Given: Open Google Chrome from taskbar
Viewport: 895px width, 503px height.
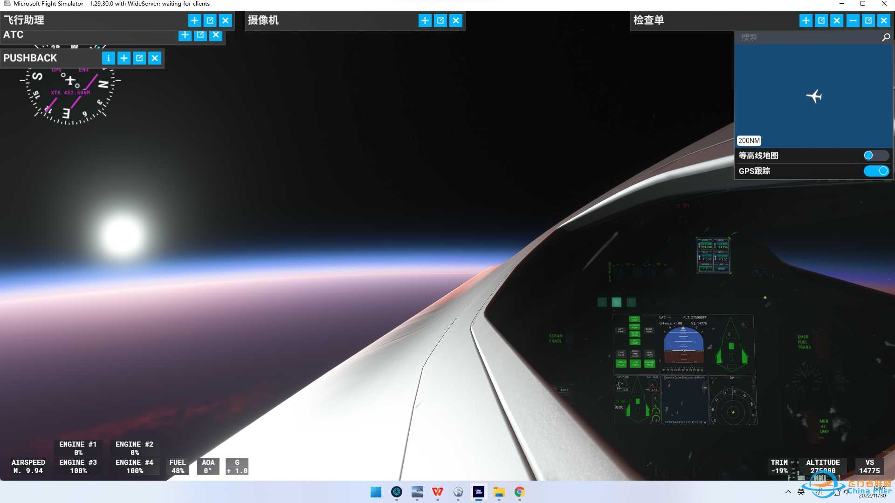Looking at the screenshot, I should pyautogui.click(x=519, y=492).
